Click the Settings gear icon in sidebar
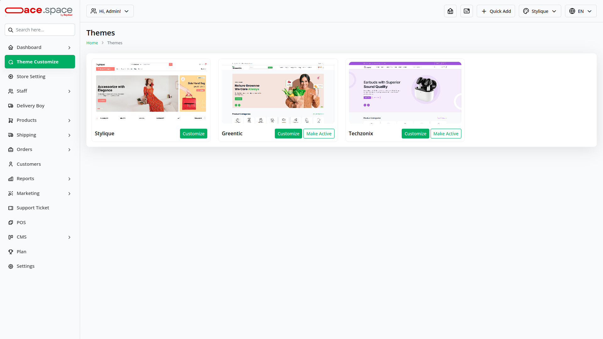The width and height of the screenshot is (603, 339). [x=11, y=266]
